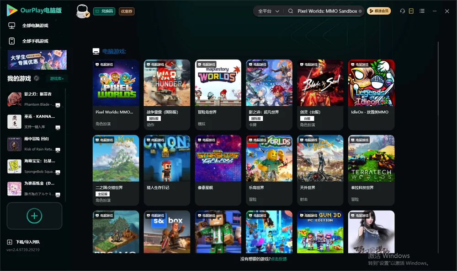Open the Starships Galaxy game cover
This screenshot has height=271, width=457.
tap(218, 158)
